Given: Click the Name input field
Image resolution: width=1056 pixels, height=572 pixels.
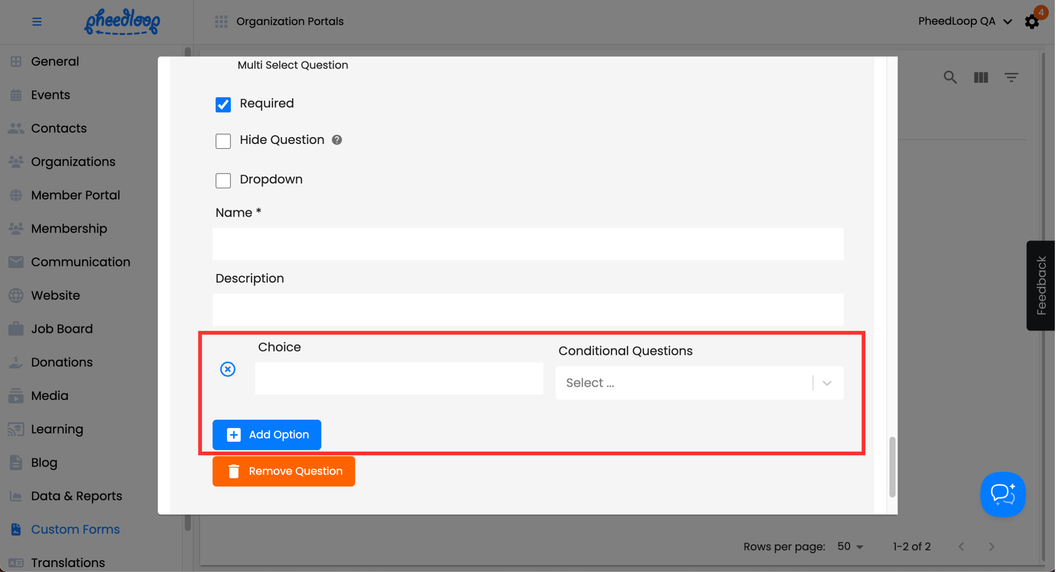Looking at the screenshot, I should coord(528,244).
